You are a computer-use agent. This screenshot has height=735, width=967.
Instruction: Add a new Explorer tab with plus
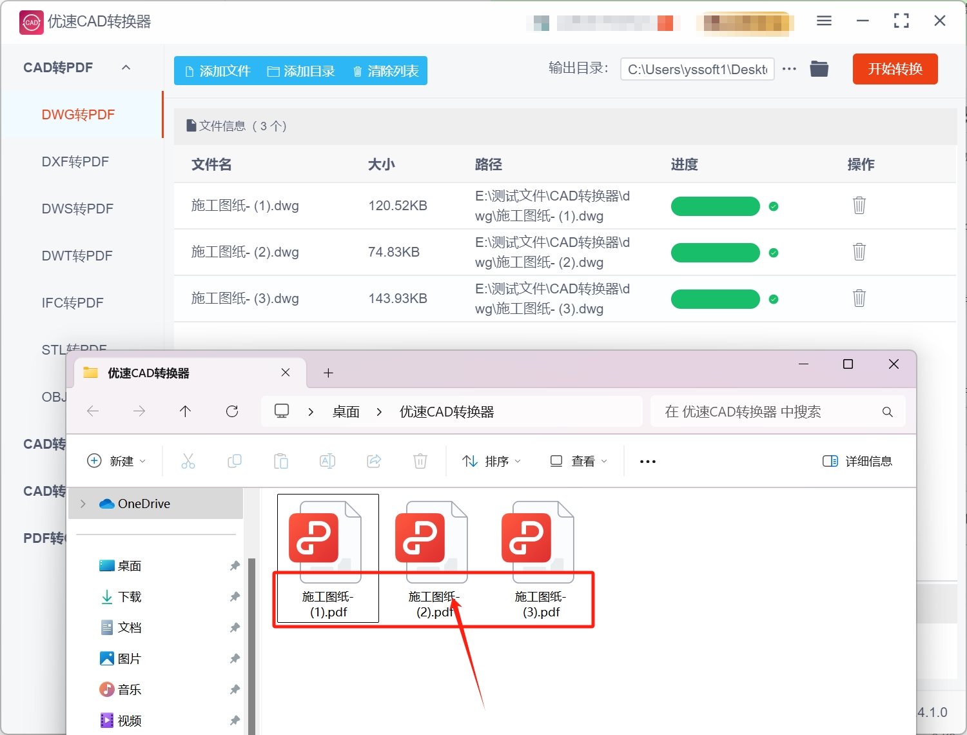click(x=328, y=373)
